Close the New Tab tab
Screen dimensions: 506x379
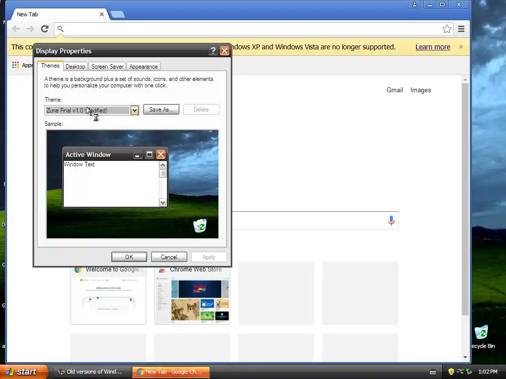click(x=102, y=14)
